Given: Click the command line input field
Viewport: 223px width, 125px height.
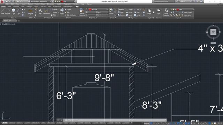Looking at the screenshot, I should pos(115,120).
